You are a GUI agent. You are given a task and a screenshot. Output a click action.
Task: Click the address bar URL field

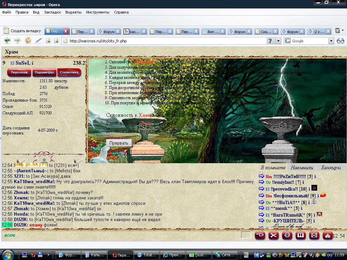pos(164,41)
